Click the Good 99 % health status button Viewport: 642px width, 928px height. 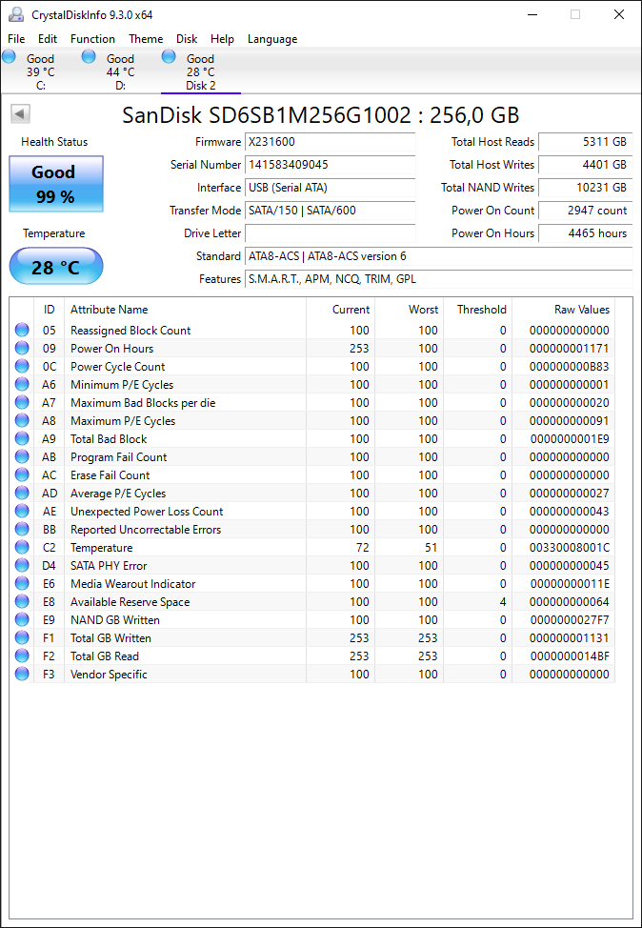[56, 184]
